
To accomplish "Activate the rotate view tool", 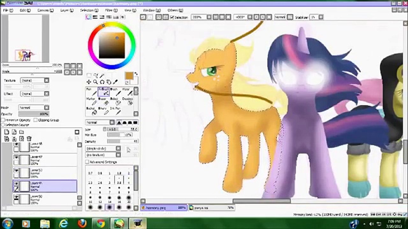I will click(x=102, y=82).
